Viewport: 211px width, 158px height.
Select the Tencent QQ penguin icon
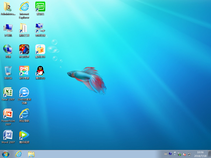[x=40, y=71]
